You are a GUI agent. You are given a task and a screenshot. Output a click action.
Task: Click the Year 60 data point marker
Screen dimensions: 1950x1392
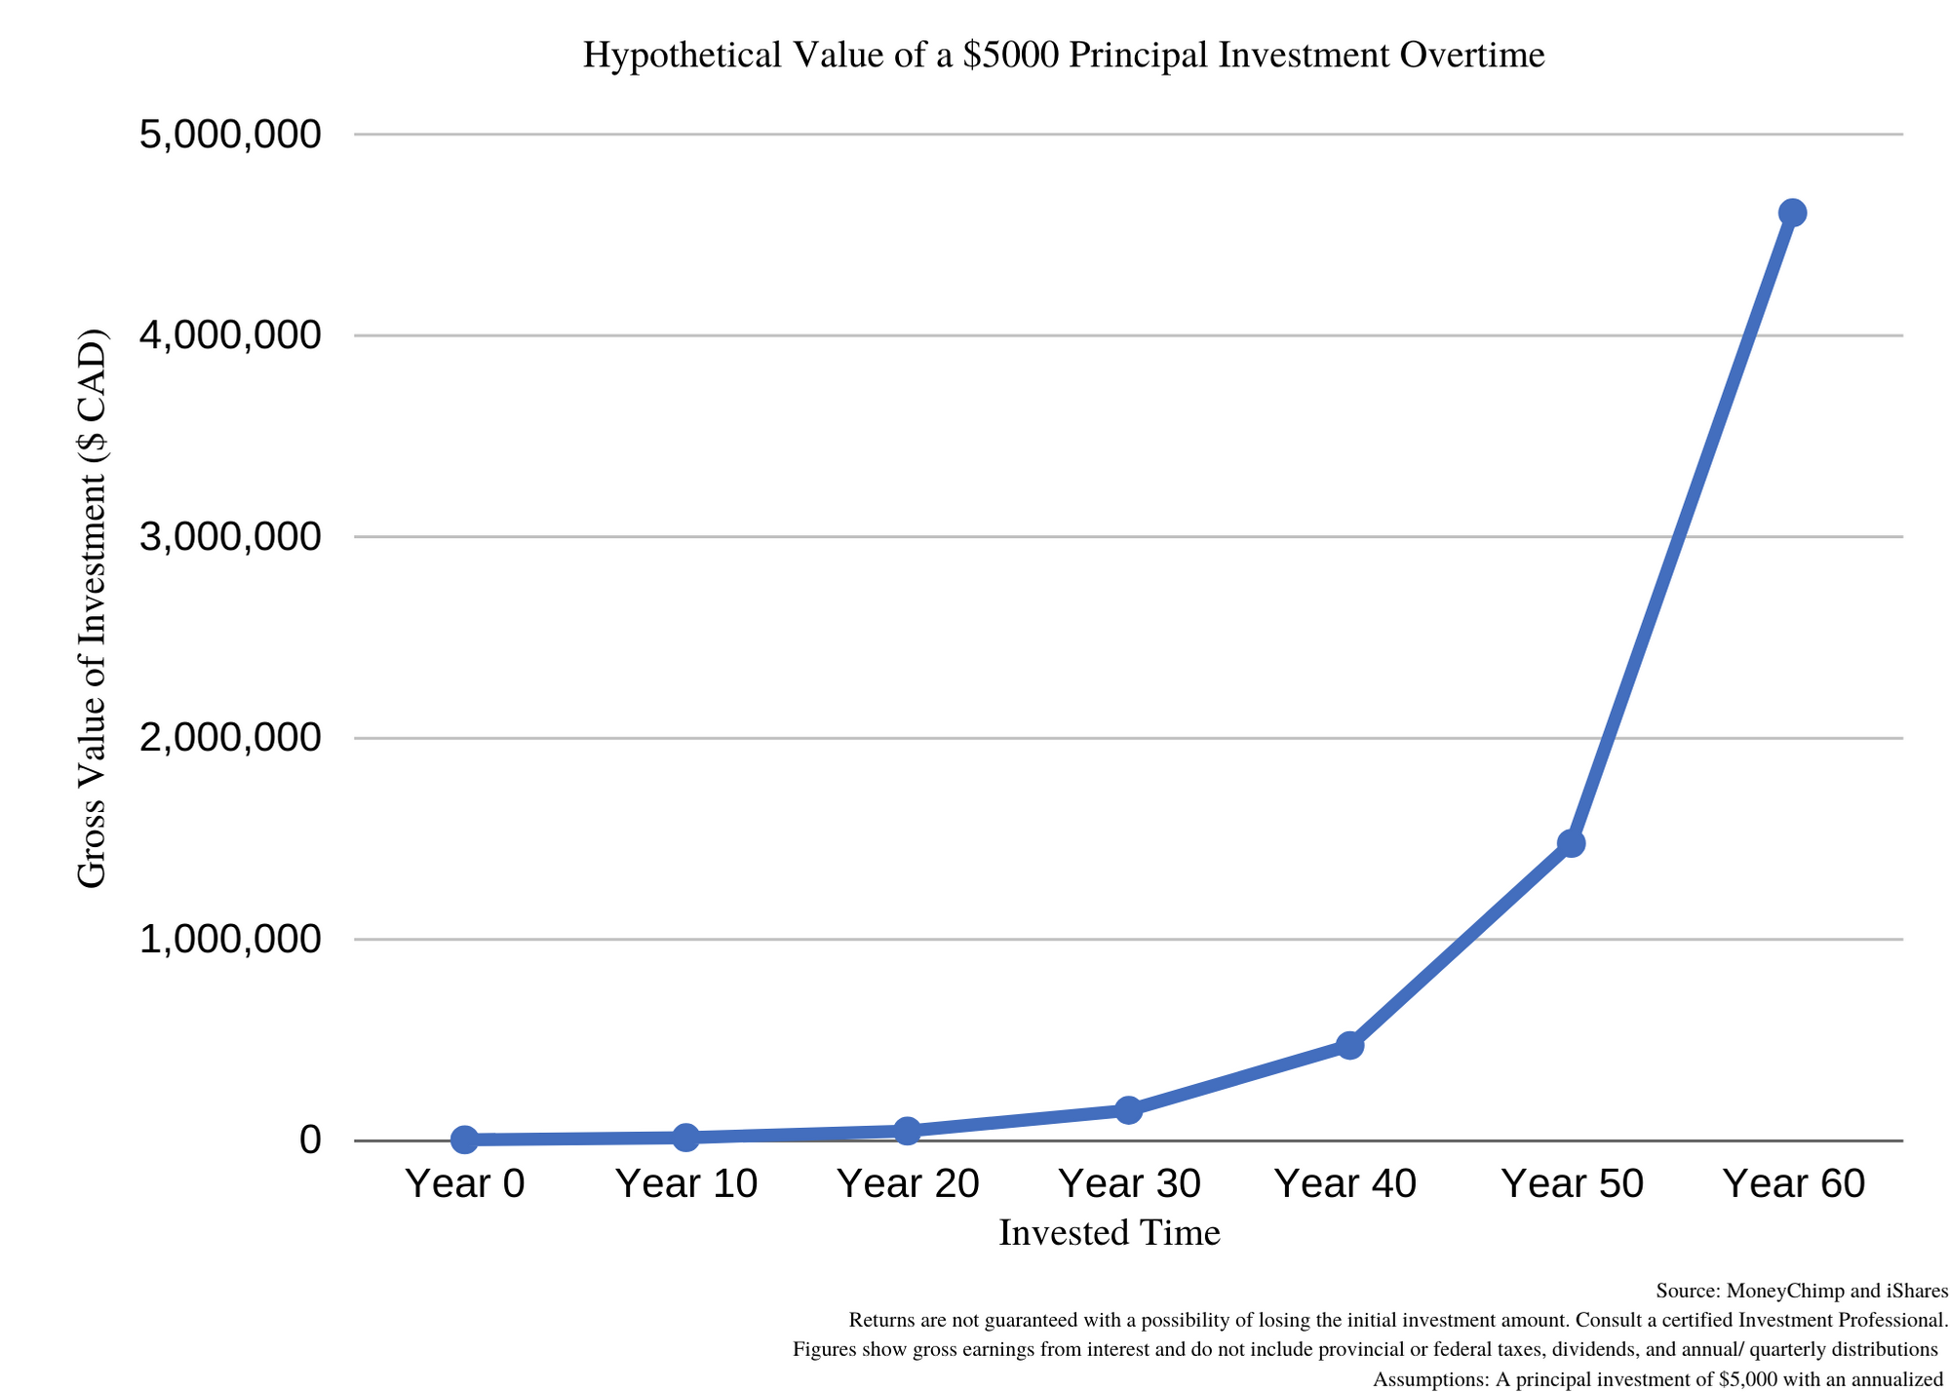click(1792, 213)
